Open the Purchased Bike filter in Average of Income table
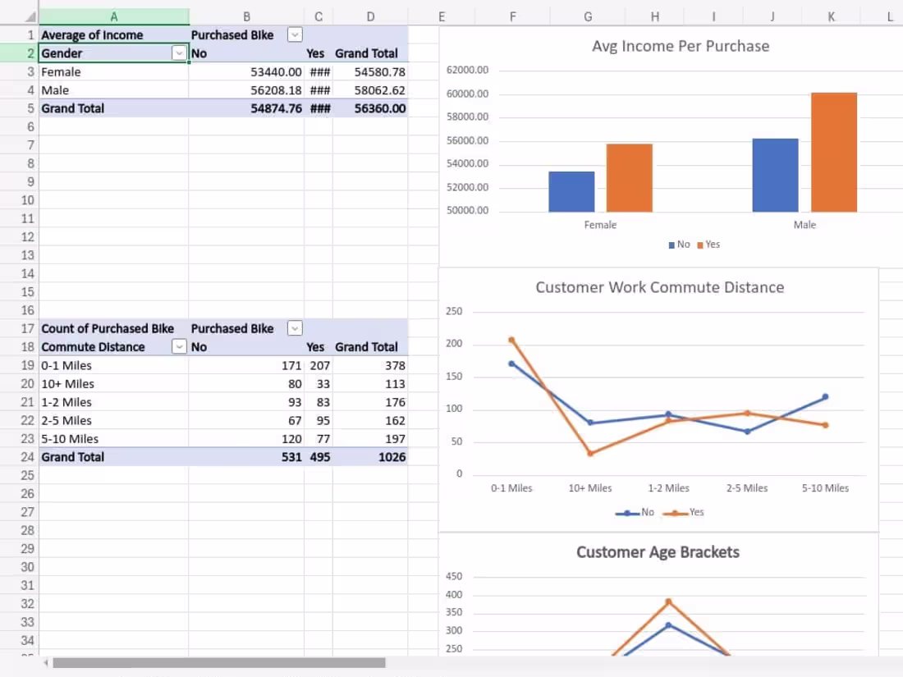Screen dimensions: 903x677 (295, 34)
